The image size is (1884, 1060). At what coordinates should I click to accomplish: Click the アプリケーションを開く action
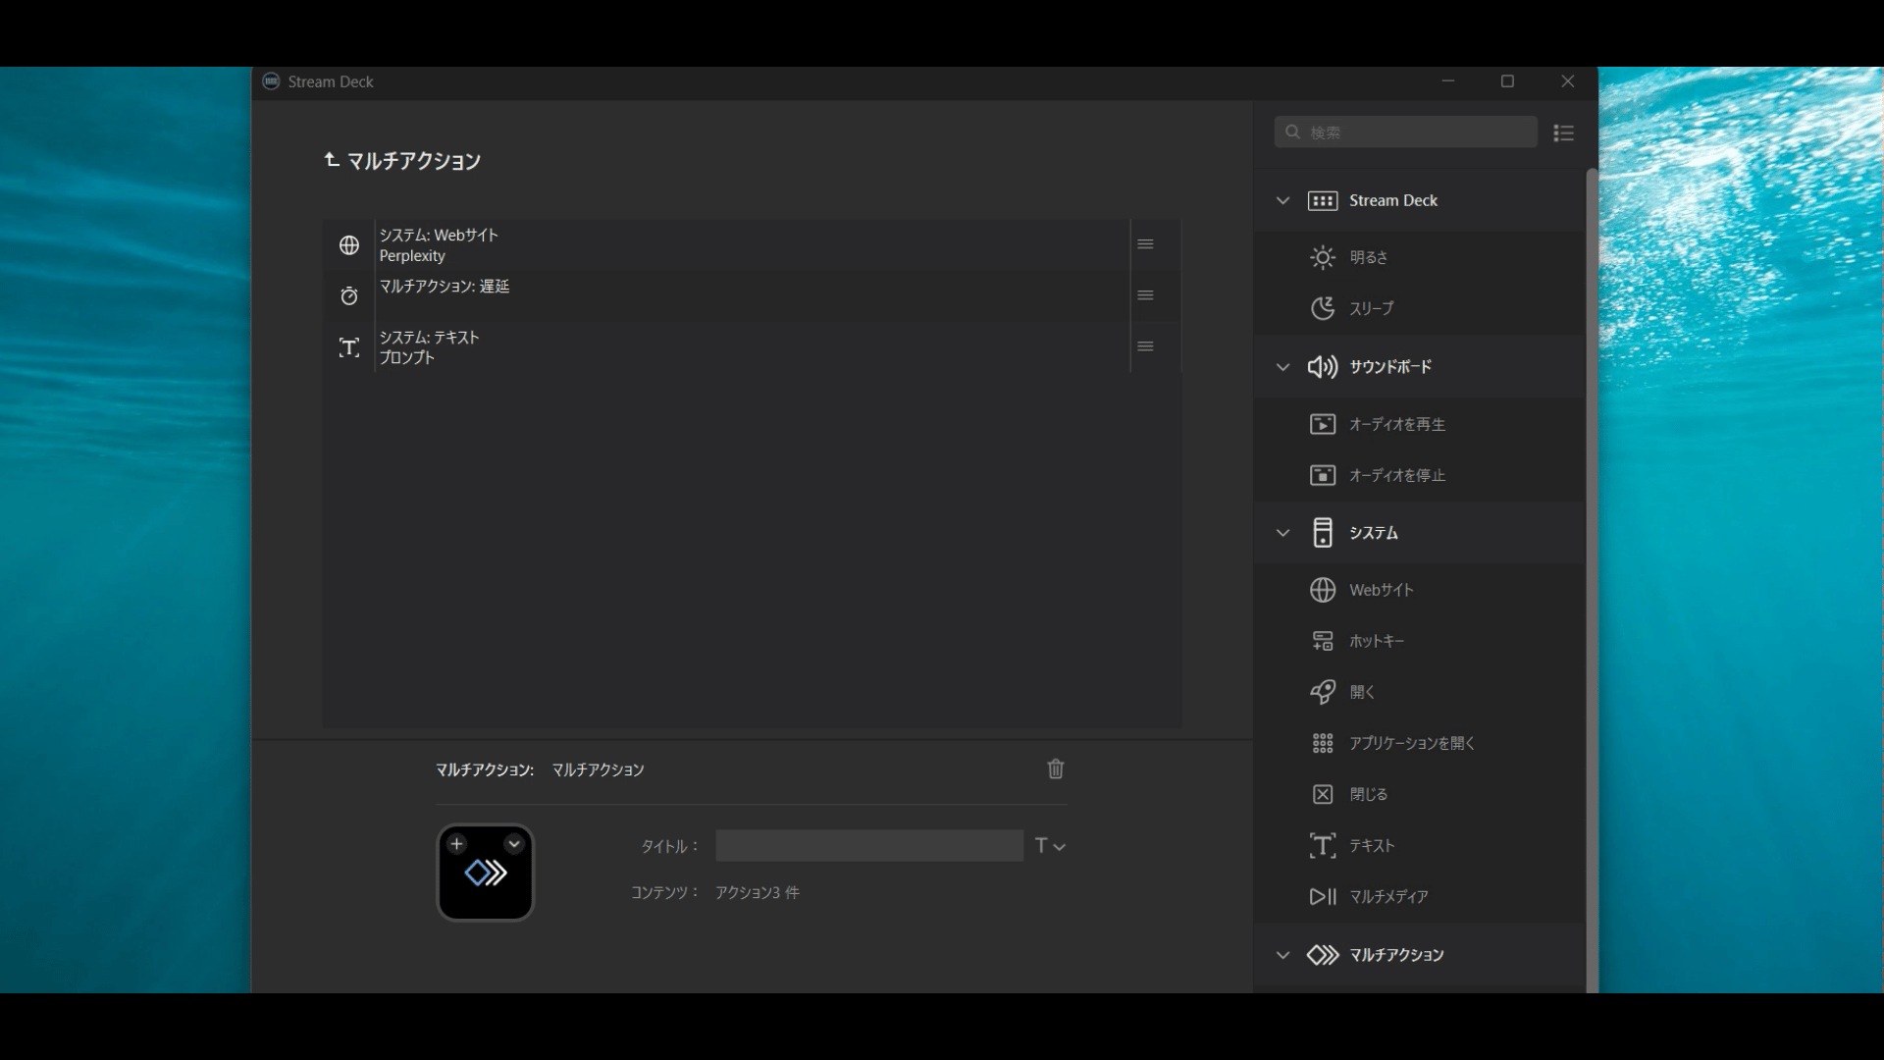click(1411, 743)
